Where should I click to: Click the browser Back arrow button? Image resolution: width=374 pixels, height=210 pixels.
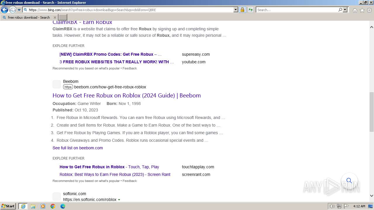click(4, 10)
